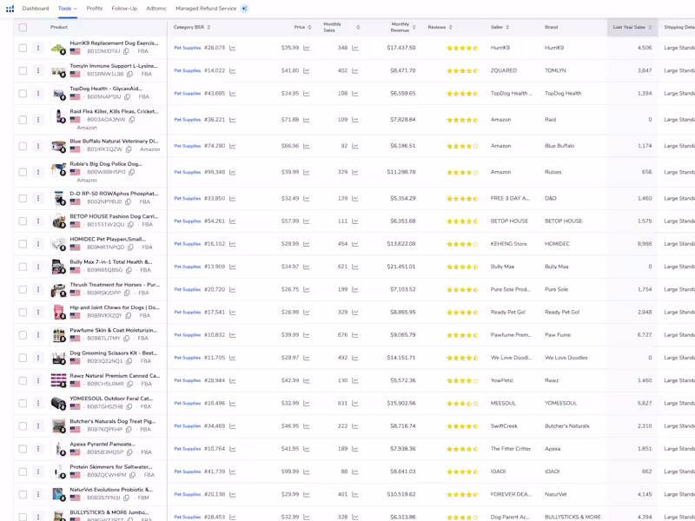Open sales chart for YOMEESOUL Feral Cat row
The image size is (695, 521).
(x=355, y=403)
